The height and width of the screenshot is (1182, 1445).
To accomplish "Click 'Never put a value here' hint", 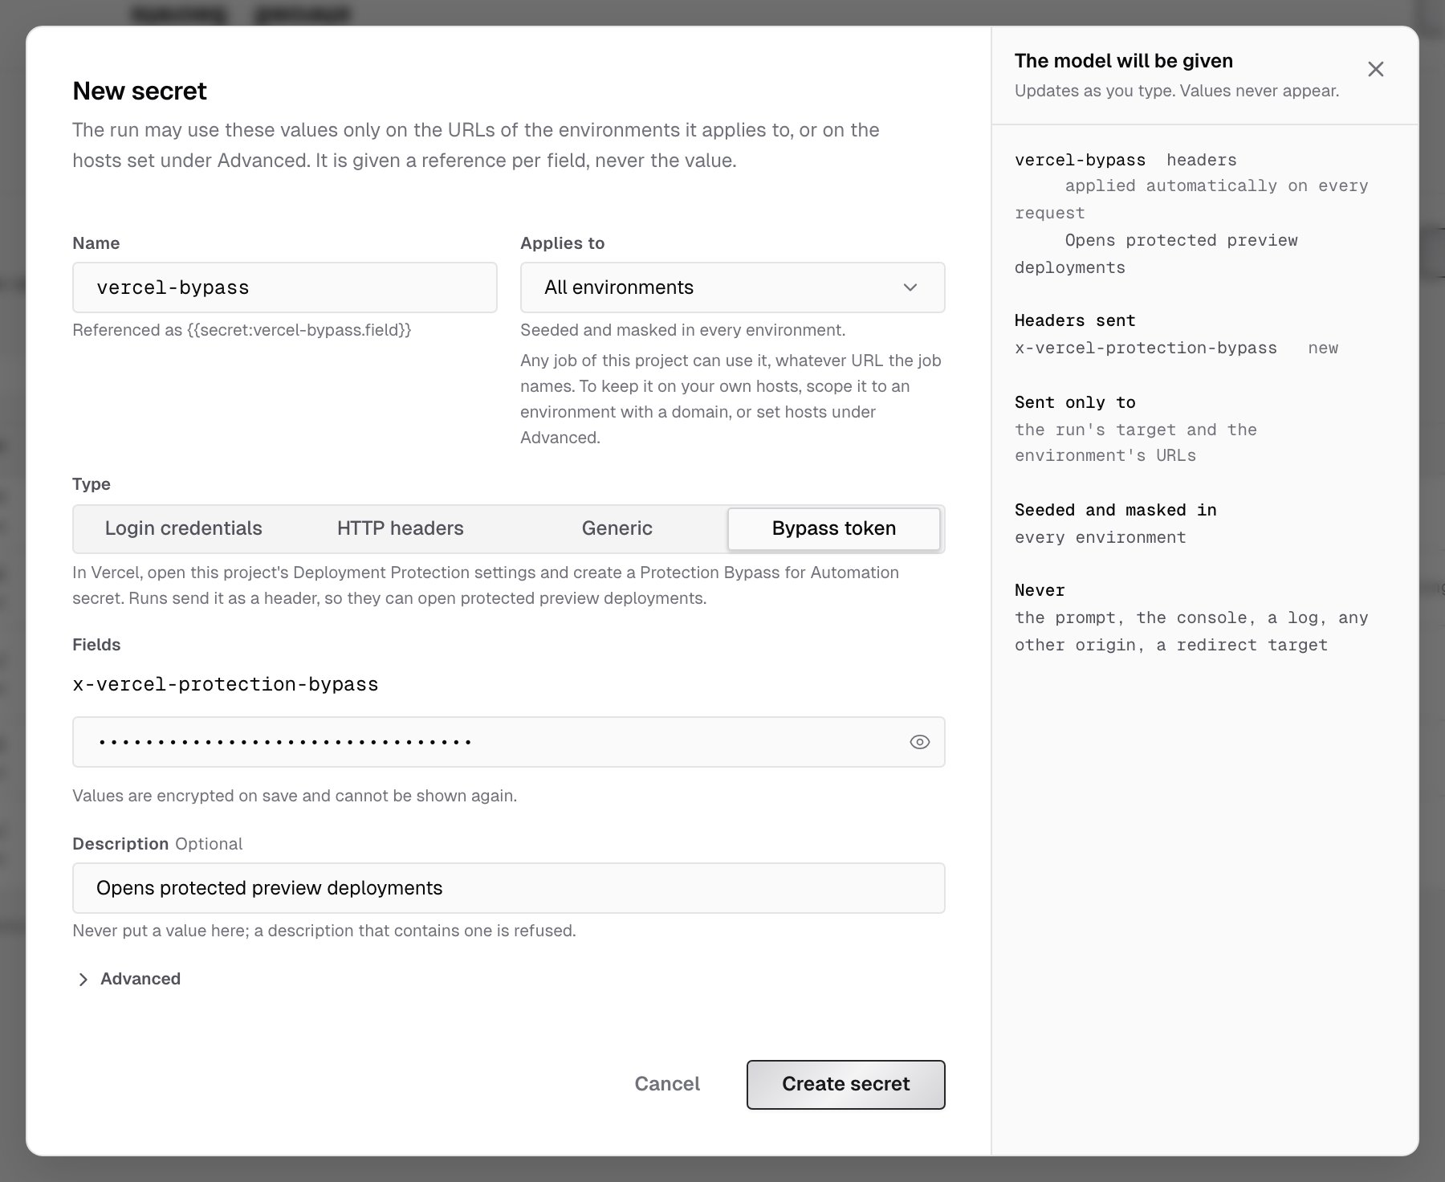I will [324, 931].
